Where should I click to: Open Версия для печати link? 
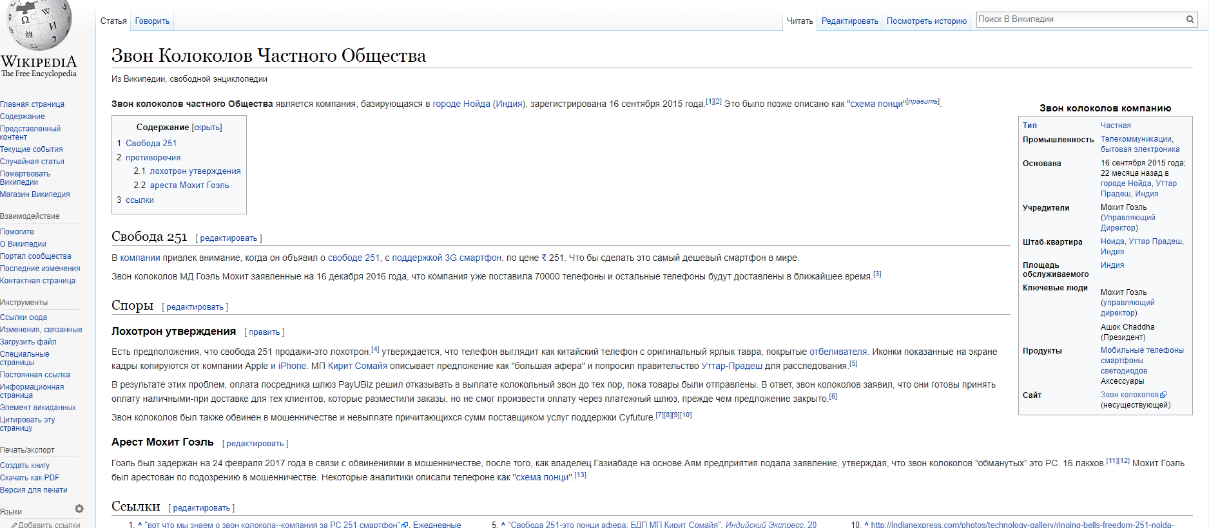pyautogui.click(x=34, y=490)
